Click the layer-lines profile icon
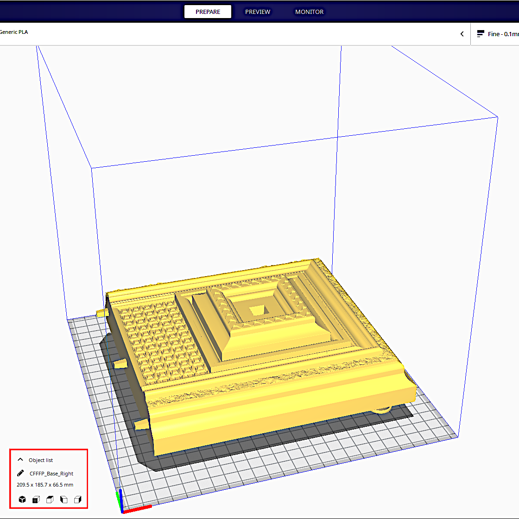This screenshot has width=519, height=519. coord(481,34)
